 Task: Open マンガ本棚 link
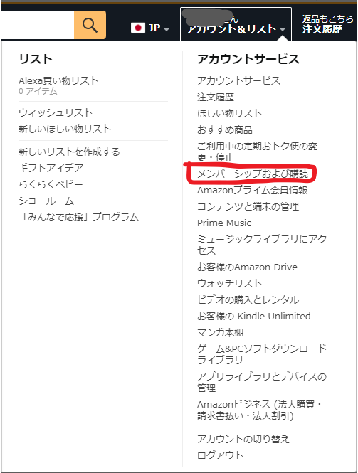[220, 332]
